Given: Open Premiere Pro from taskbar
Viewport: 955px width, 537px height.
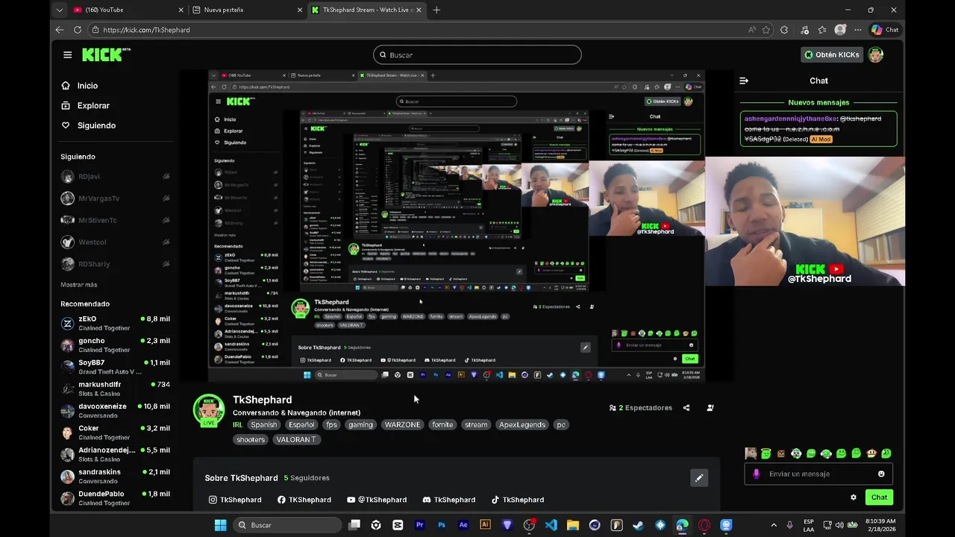Looking at the screenshot, I should [419, 525].
